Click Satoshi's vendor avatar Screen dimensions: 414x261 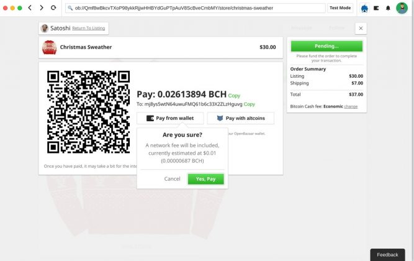(x=45, y=28)
